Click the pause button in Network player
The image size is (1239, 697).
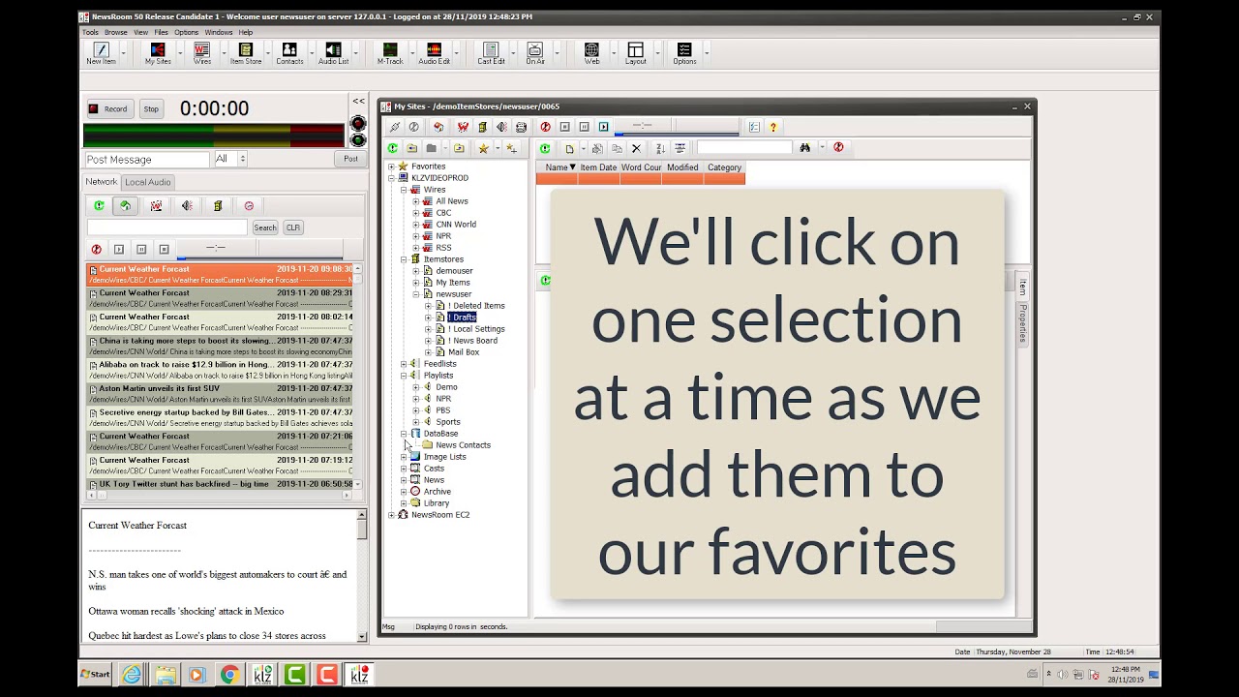(141, 249)
